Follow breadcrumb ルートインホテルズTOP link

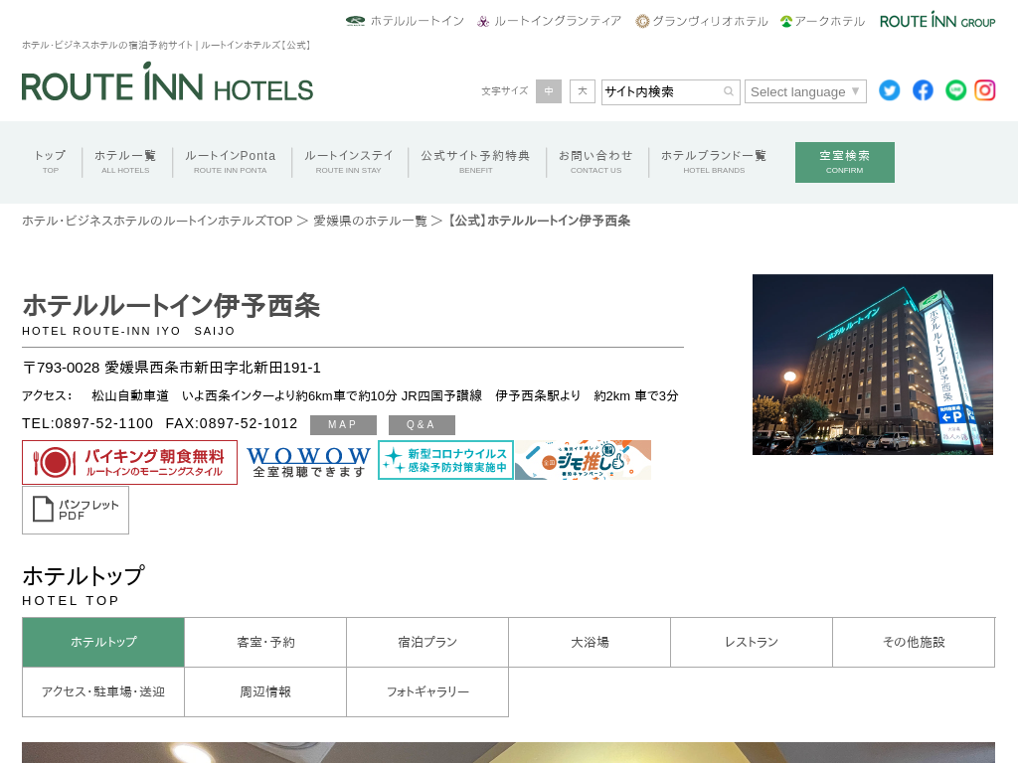coord(157,222)
